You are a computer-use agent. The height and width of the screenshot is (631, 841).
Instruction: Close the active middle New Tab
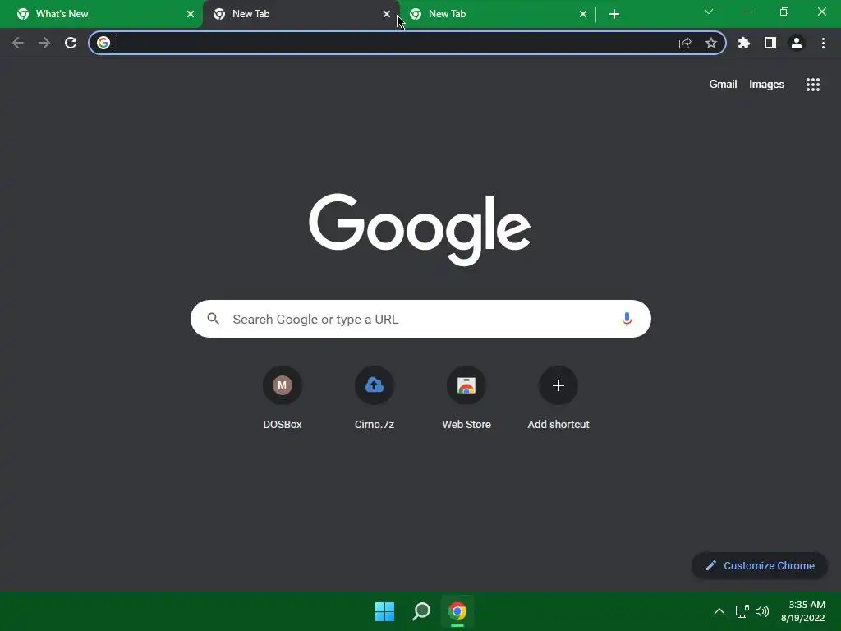(387, 14)
